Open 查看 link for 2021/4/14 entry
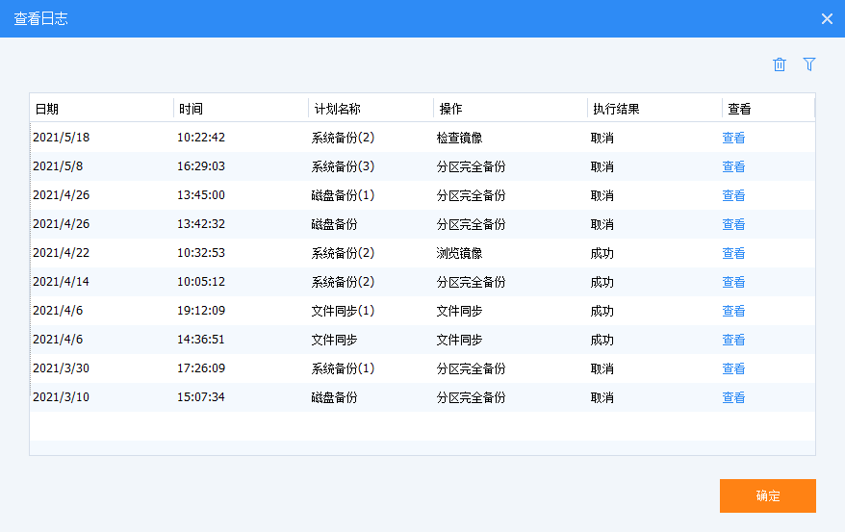Viewport: 845px width, 532px height. coord(733,282)
